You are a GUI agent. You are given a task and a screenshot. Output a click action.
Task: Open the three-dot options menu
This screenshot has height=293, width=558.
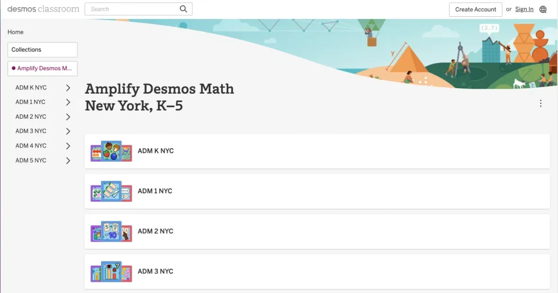[541, 103]
